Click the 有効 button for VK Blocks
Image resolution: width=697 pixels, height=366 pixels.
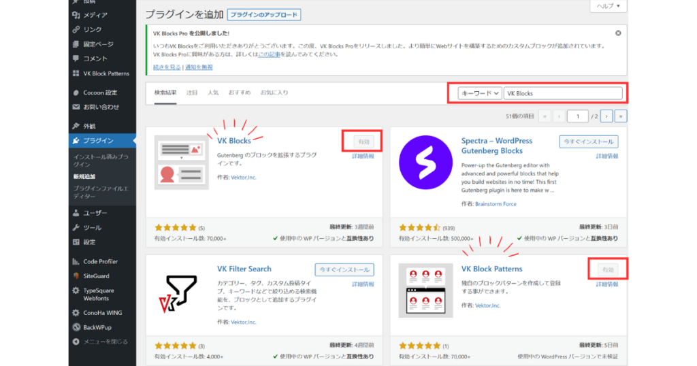[x=363, y=142]
